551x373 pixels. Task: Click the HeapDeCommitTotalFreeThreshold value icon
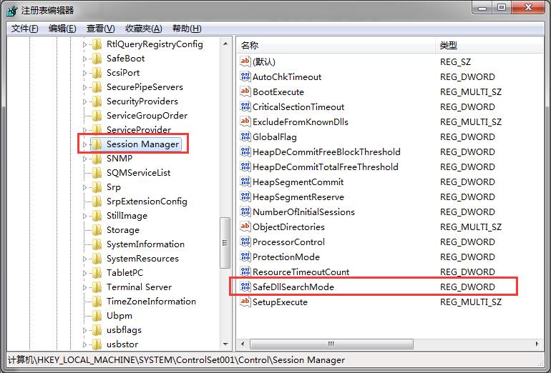pyautogui.click(x=245, y=166)
